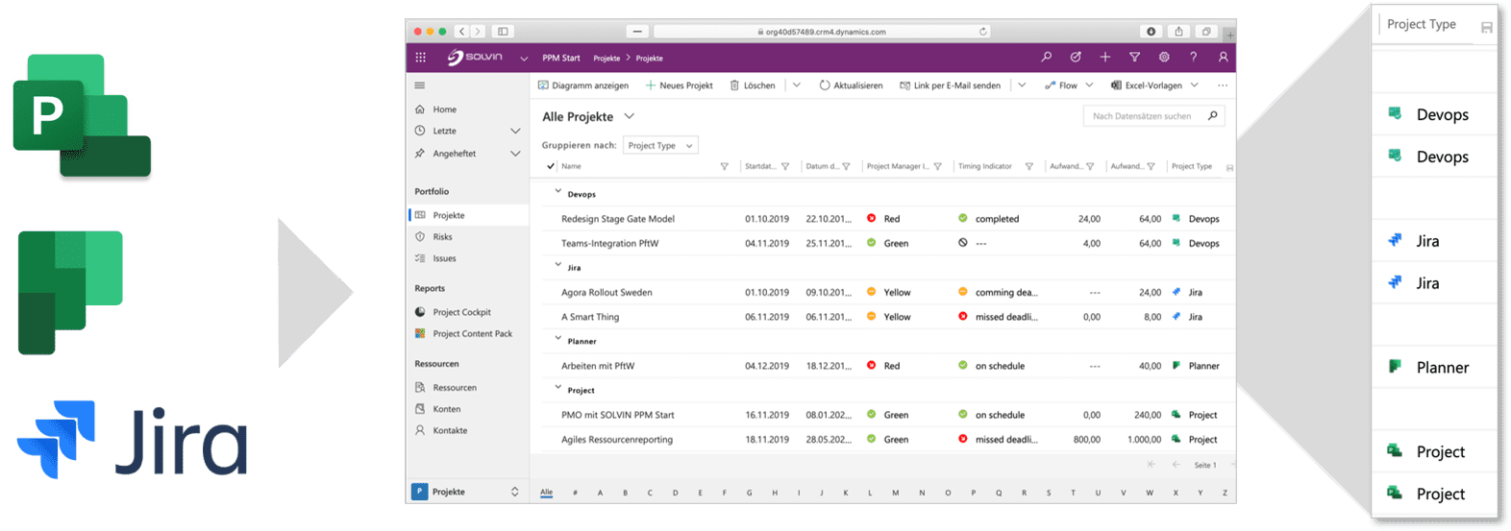1511x531 pixels.
Task: Filter the Name column with funnel icon
Action: tap(724, 167)
